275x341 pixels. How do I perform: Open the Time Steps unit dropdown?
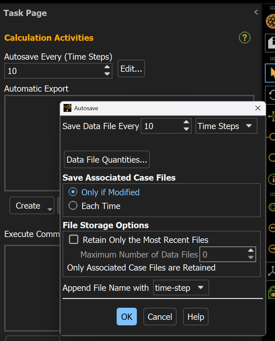point(226,126)
